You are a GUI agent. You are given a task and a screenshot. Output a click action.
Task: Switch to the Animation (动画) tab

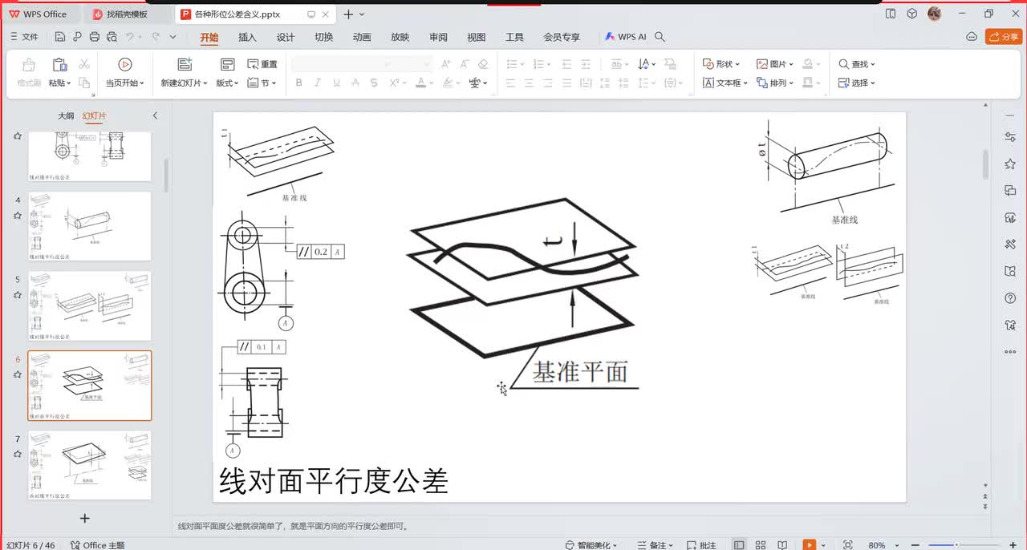[x=362, y=37]
